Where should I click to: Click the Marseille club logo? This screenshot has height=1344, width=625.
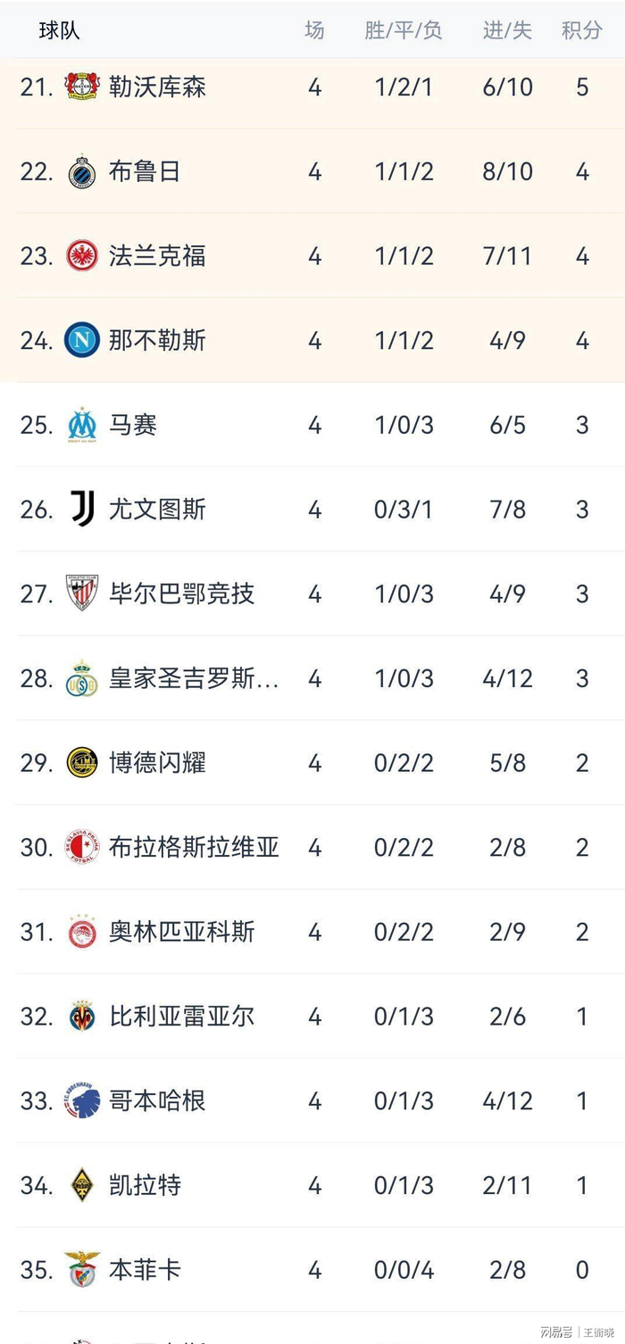point(83,425)
